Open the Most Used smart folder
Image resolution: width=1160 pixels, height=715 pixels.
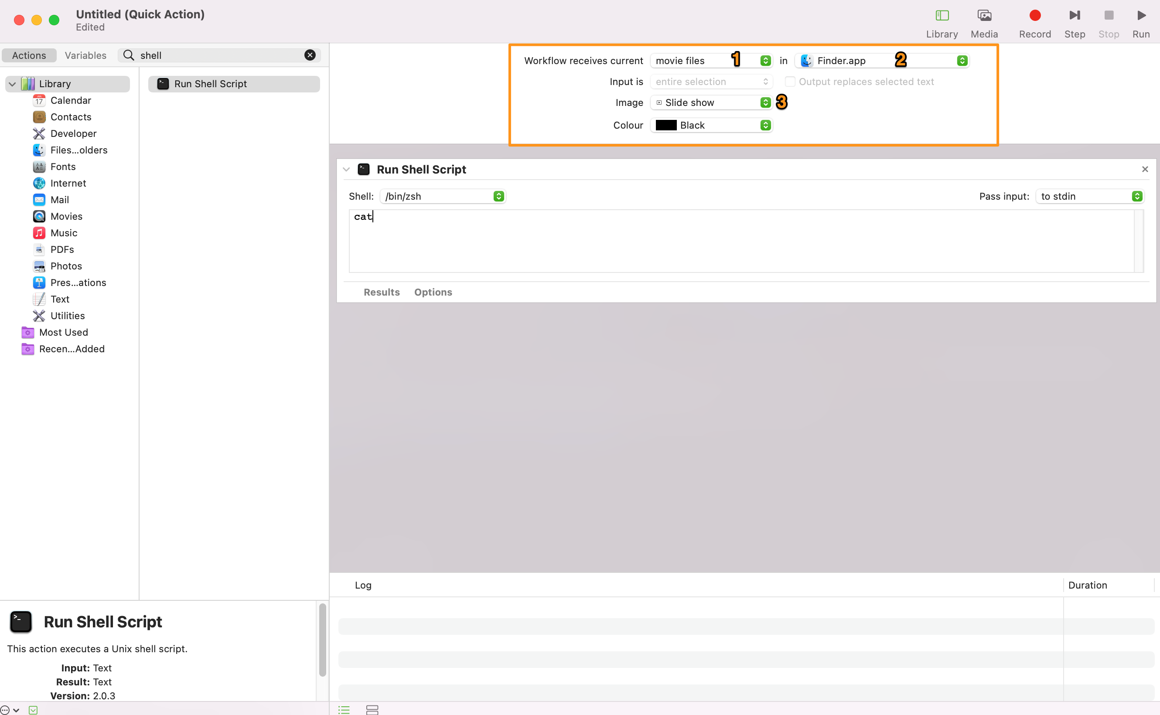[x=63, y=332]
